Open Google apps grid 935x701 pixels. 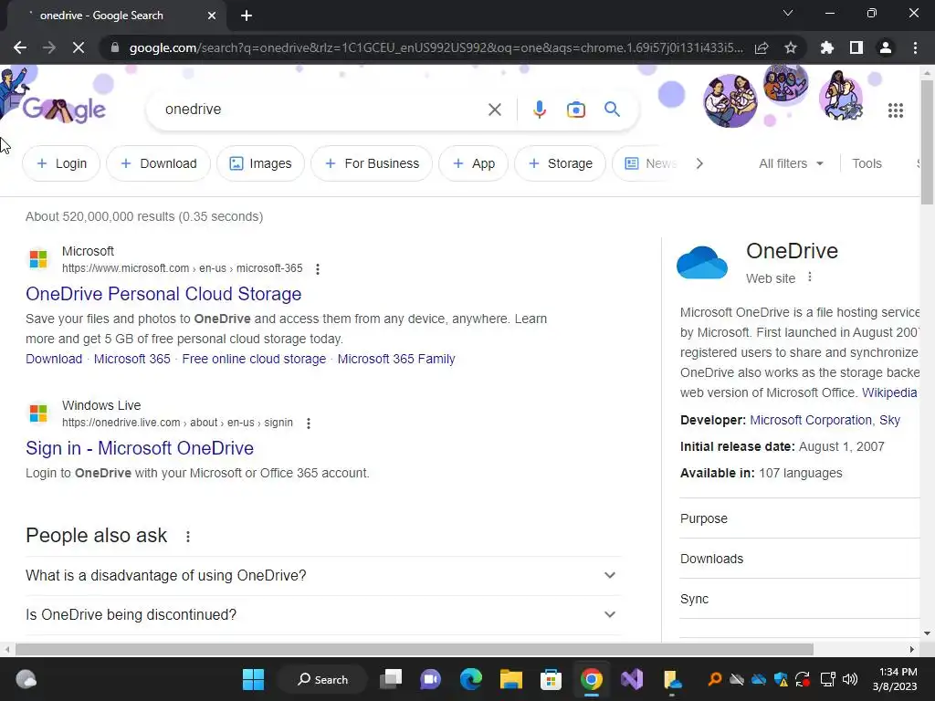[895, 110]
